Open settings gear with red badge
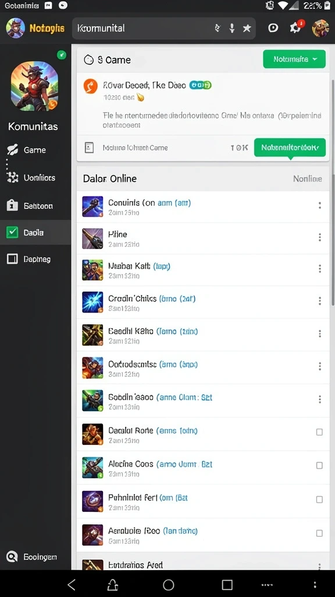This screenshot has height=597, width=335. (296, 27)
